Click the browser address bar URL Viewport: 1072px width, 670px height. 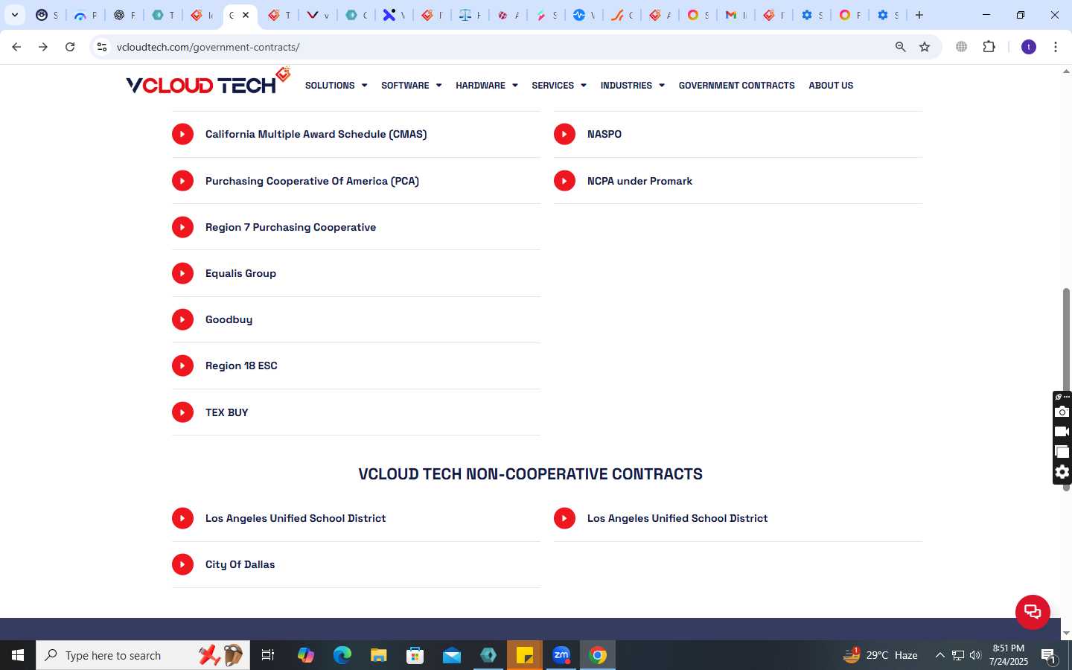[x=208, y=47]
